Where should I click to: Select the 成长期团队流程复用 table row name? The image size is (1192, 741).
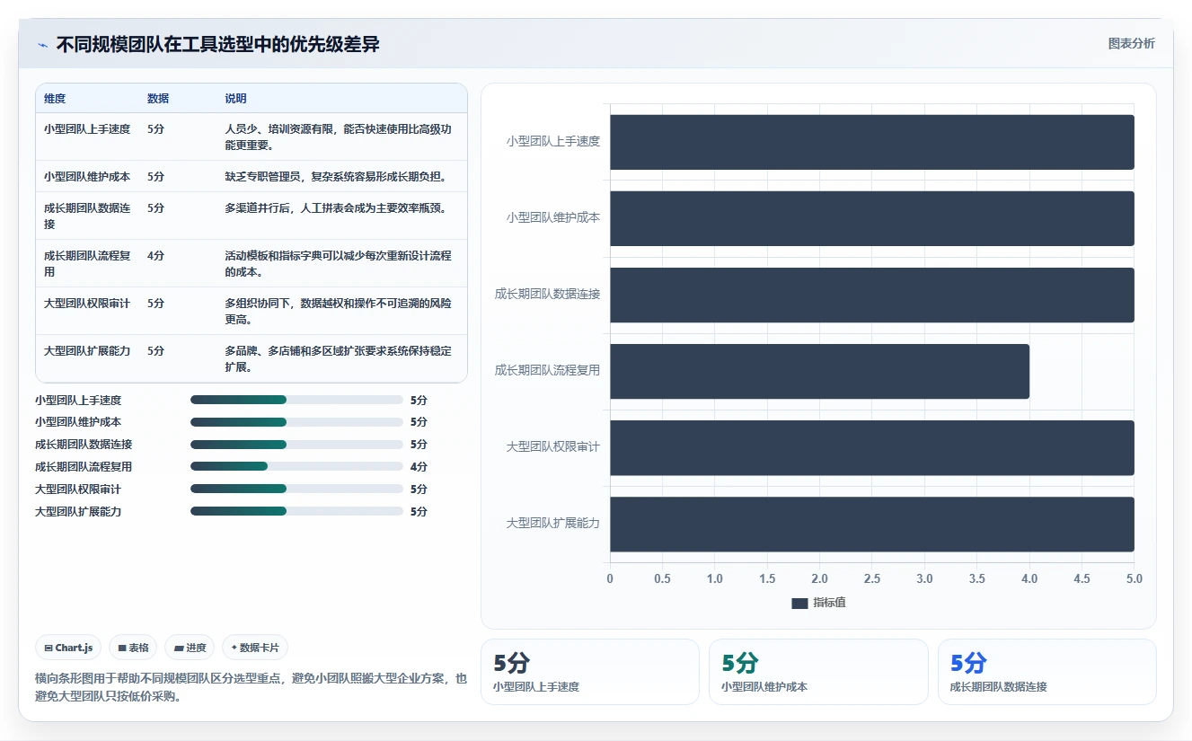[x=87, y=263]
